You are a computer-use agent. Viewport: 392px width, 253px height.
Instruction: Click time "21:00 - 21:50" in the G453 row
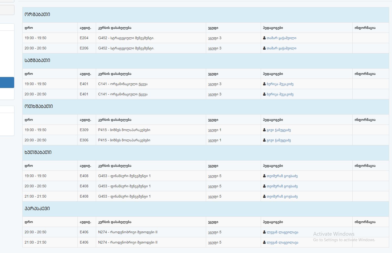35,197
